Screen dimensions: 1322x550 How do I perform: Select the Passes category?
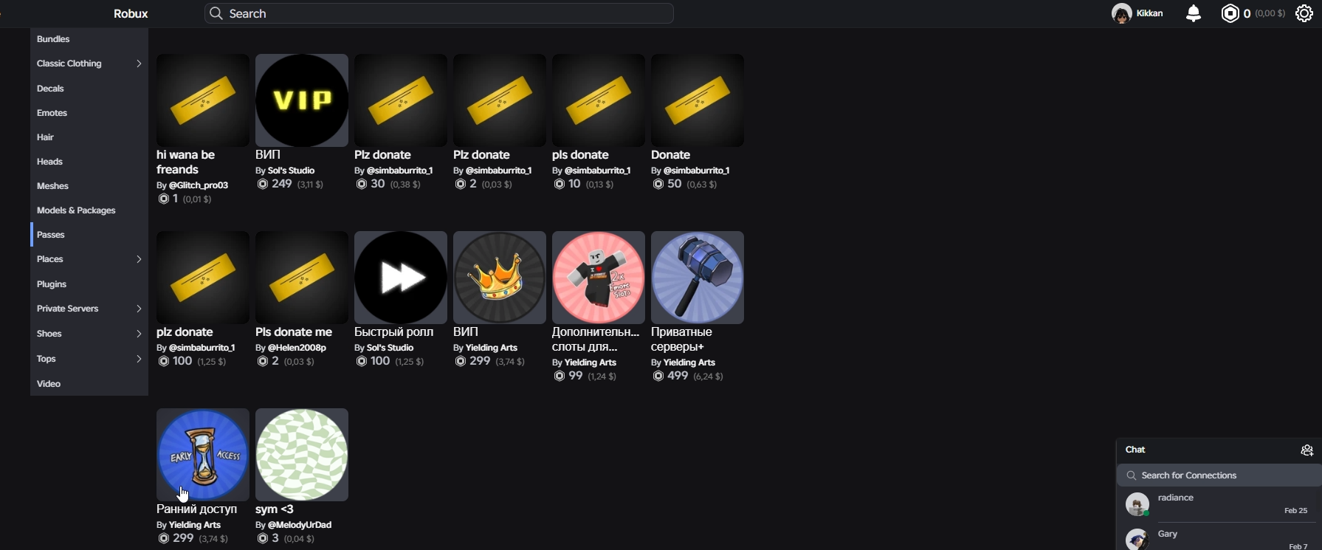[x=89, y=235]
